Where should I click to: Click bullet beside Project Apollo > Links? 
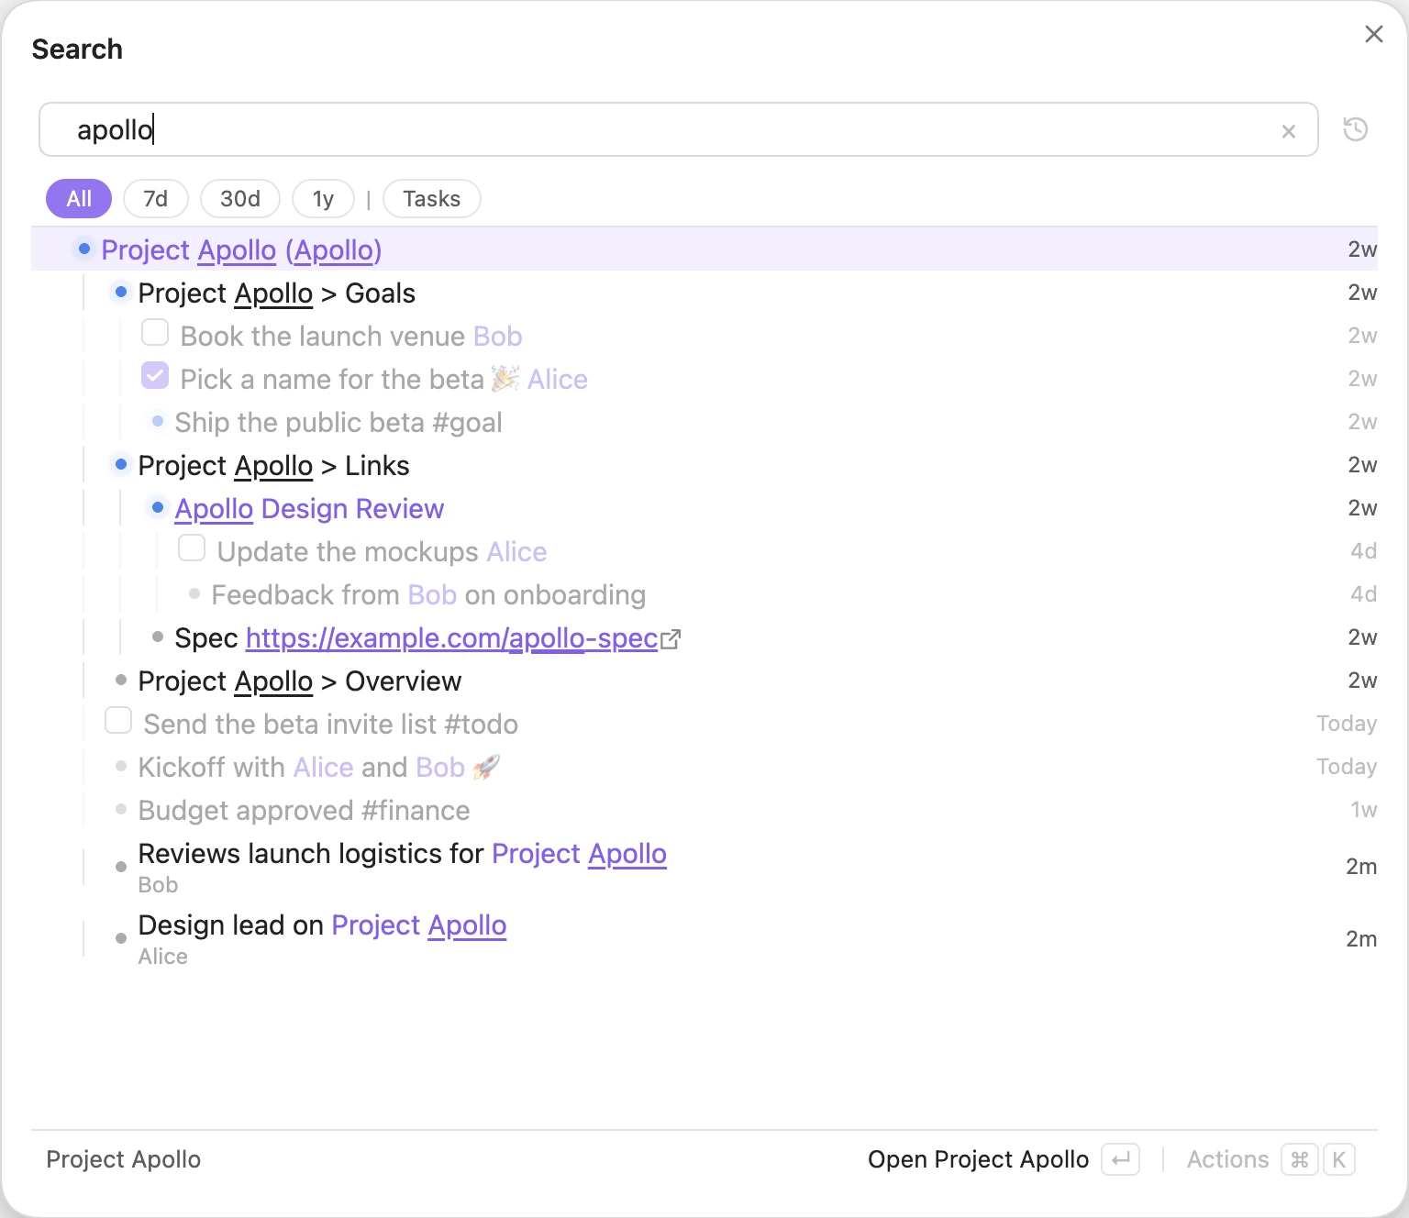121,464
